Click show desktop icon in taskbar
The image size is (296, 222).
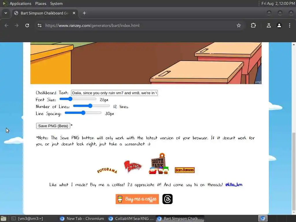point(3,219)
